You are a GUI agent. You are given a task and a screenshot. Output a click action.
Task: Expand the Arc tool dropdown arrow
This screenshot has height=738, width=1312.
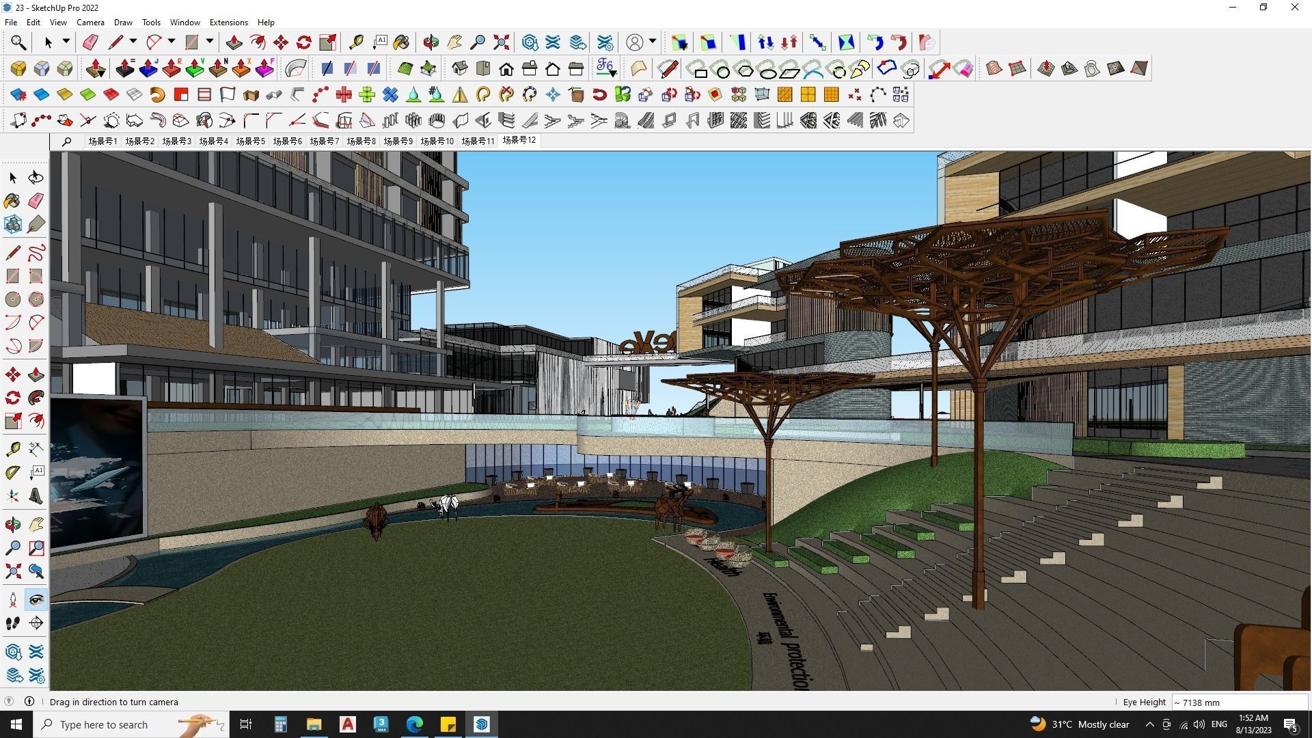172,42
